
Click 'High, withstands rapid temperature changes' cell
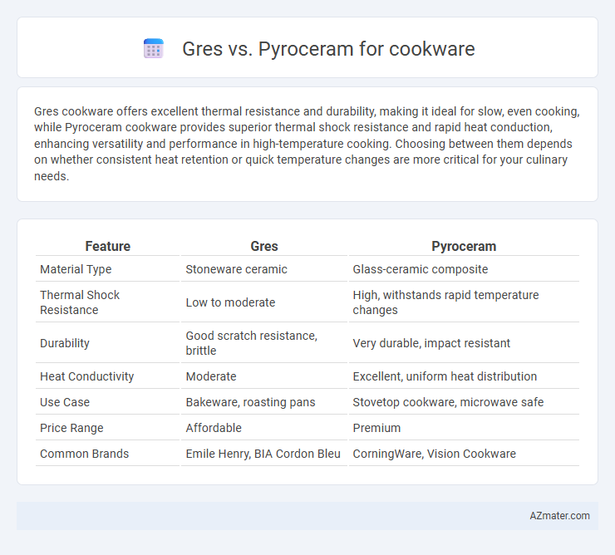point(445,302)
